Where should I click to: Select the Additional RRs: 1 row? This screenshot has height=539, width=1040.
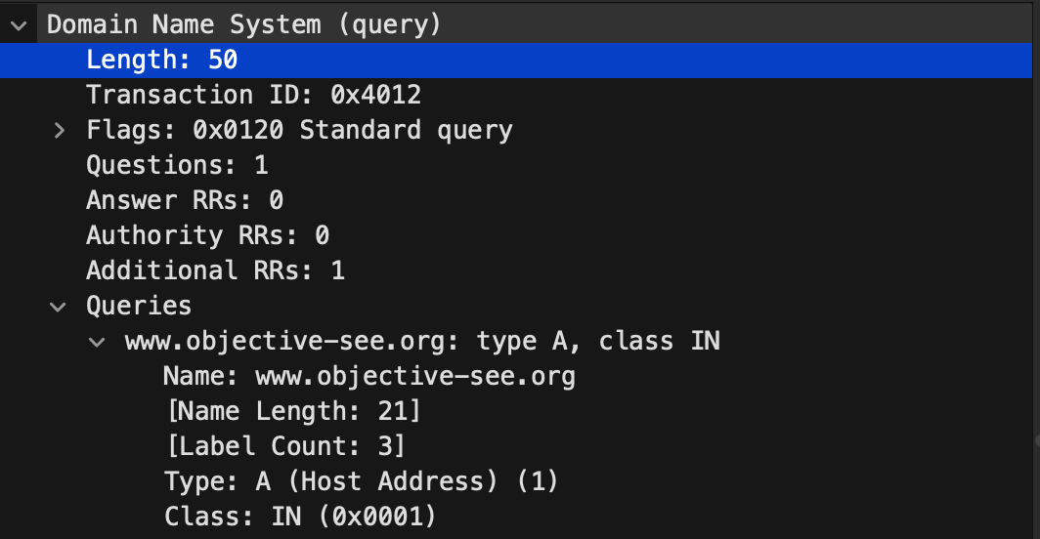point(516,270)
